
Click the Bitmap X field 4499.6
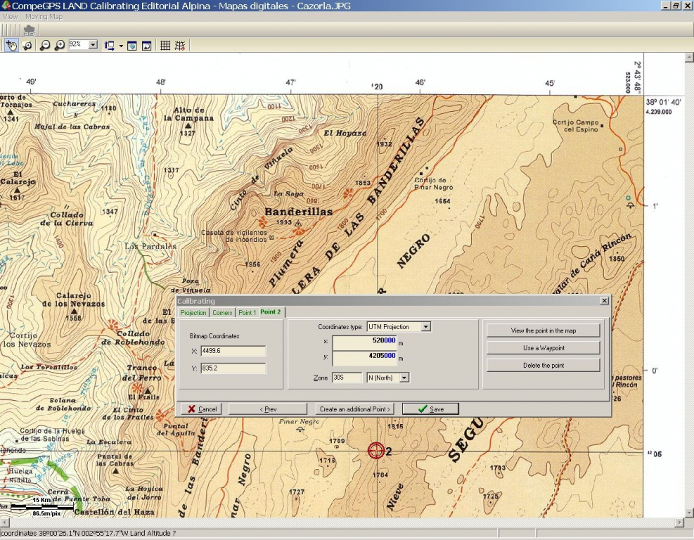click(x=233, y=351)
